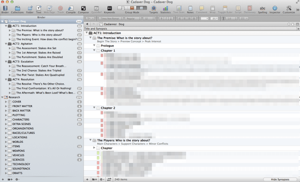Collapse Chapter 1 in the outliner
Viewport: 300px width, 182px height.
(x=94, y=51)
